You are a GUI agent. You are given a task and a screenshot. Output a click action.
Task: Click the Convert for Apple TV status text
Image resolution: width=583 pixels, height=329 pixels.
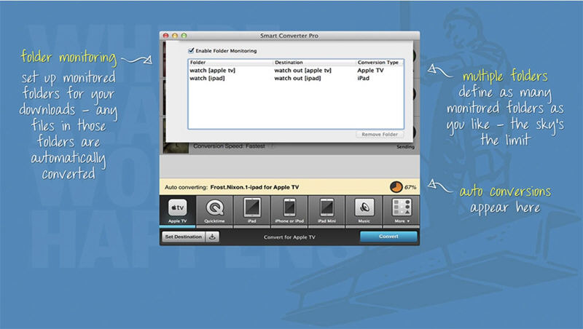pyautogui.click(x=289, y=237)
